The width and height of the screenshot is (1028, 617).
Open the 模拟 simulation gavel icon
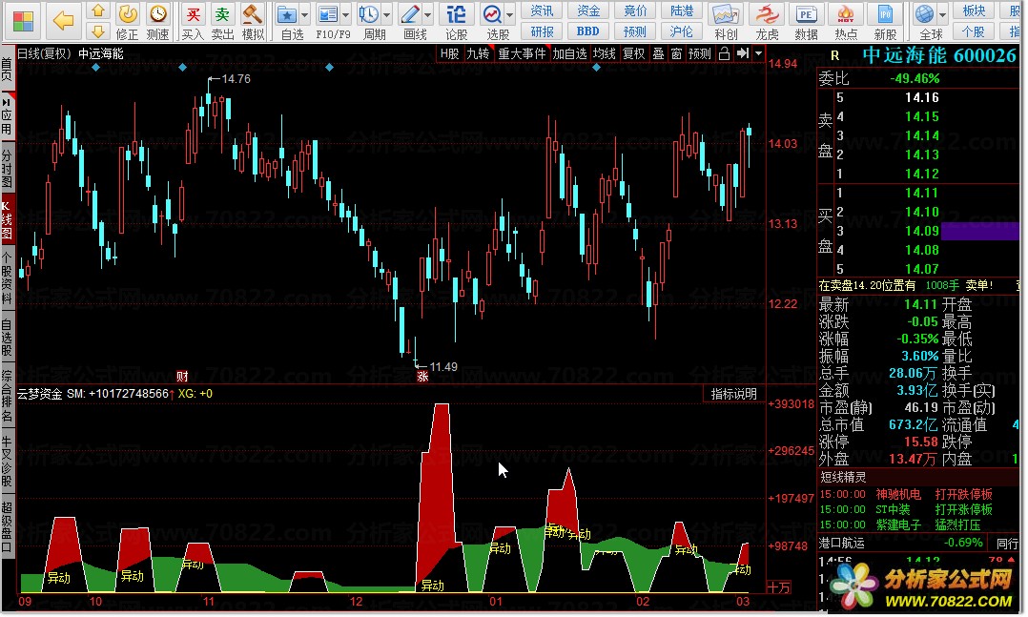pos(253,22)
